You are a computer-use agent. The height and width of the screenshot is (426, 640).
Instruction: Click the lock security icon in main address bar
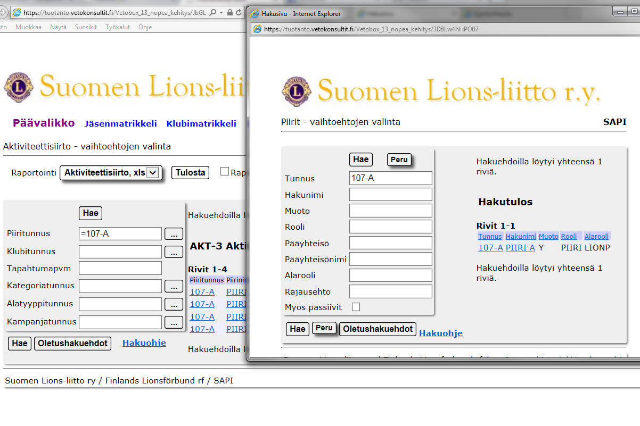pos(229,12)
